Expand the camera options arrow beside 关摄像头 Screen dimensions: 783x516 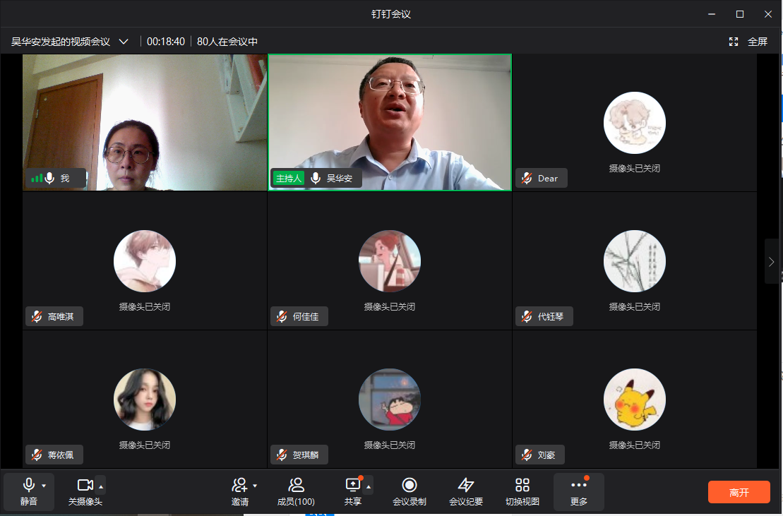pos(101,486)
